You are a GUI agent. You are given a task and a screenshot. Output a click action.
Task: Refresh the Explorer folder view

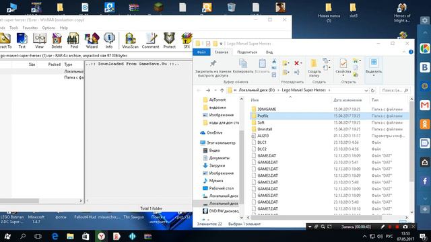click(x=372, y=90)
